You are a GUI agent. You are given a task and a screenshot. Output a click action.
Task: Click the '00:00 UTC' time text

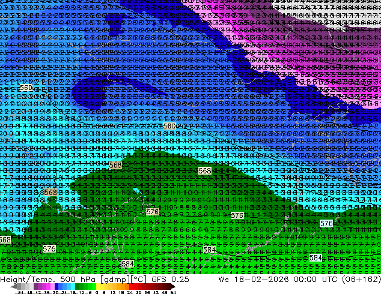coord(315,279)
